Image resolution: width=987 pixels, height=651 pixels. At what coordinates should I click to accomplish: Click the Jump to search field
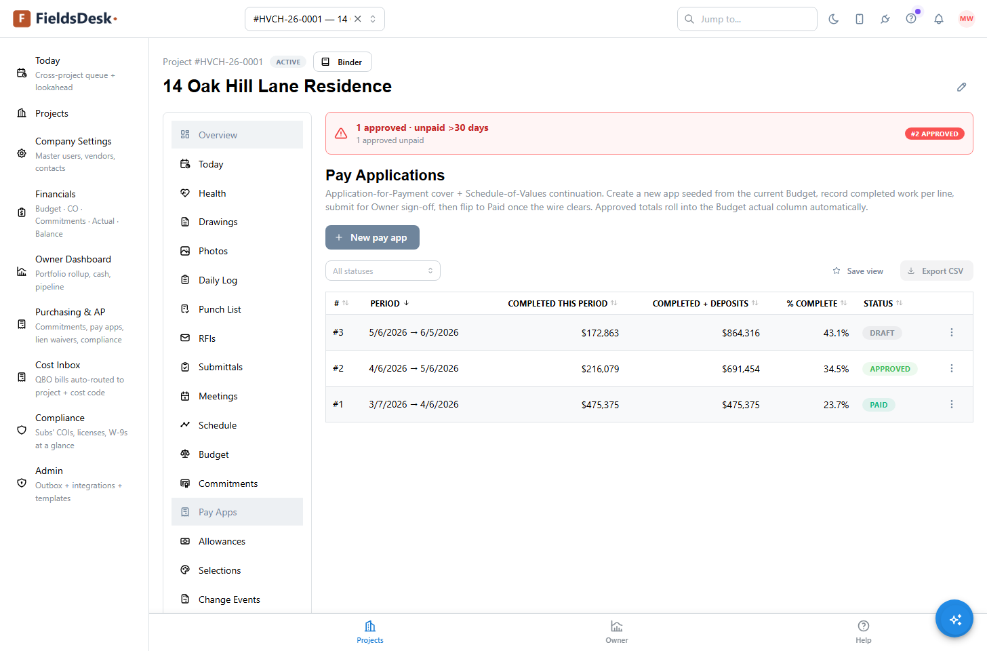pyautogui.click(x=747, y=19)
